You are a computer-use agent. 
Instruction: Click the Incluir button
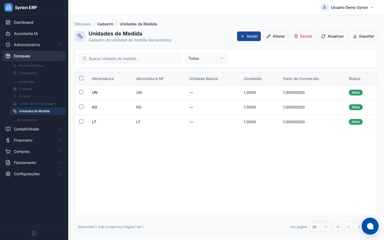(249, 36)
